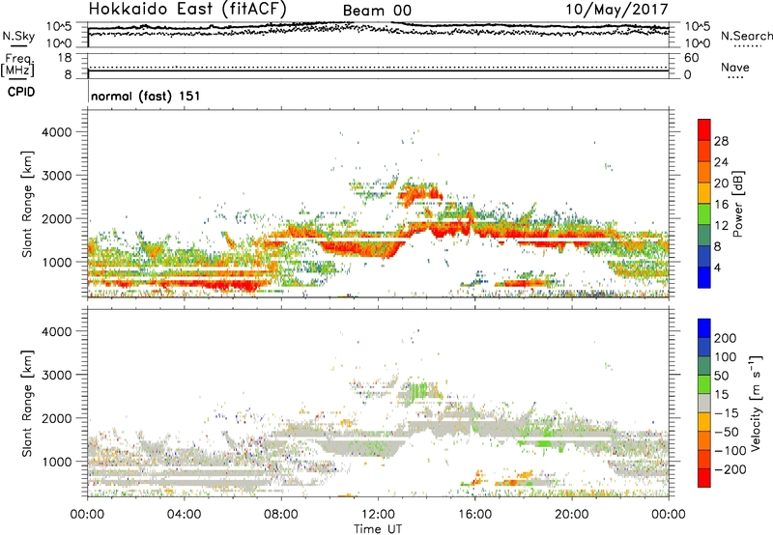Click the 'Beam 00' label
773x535 pixels.
[377, 11]
